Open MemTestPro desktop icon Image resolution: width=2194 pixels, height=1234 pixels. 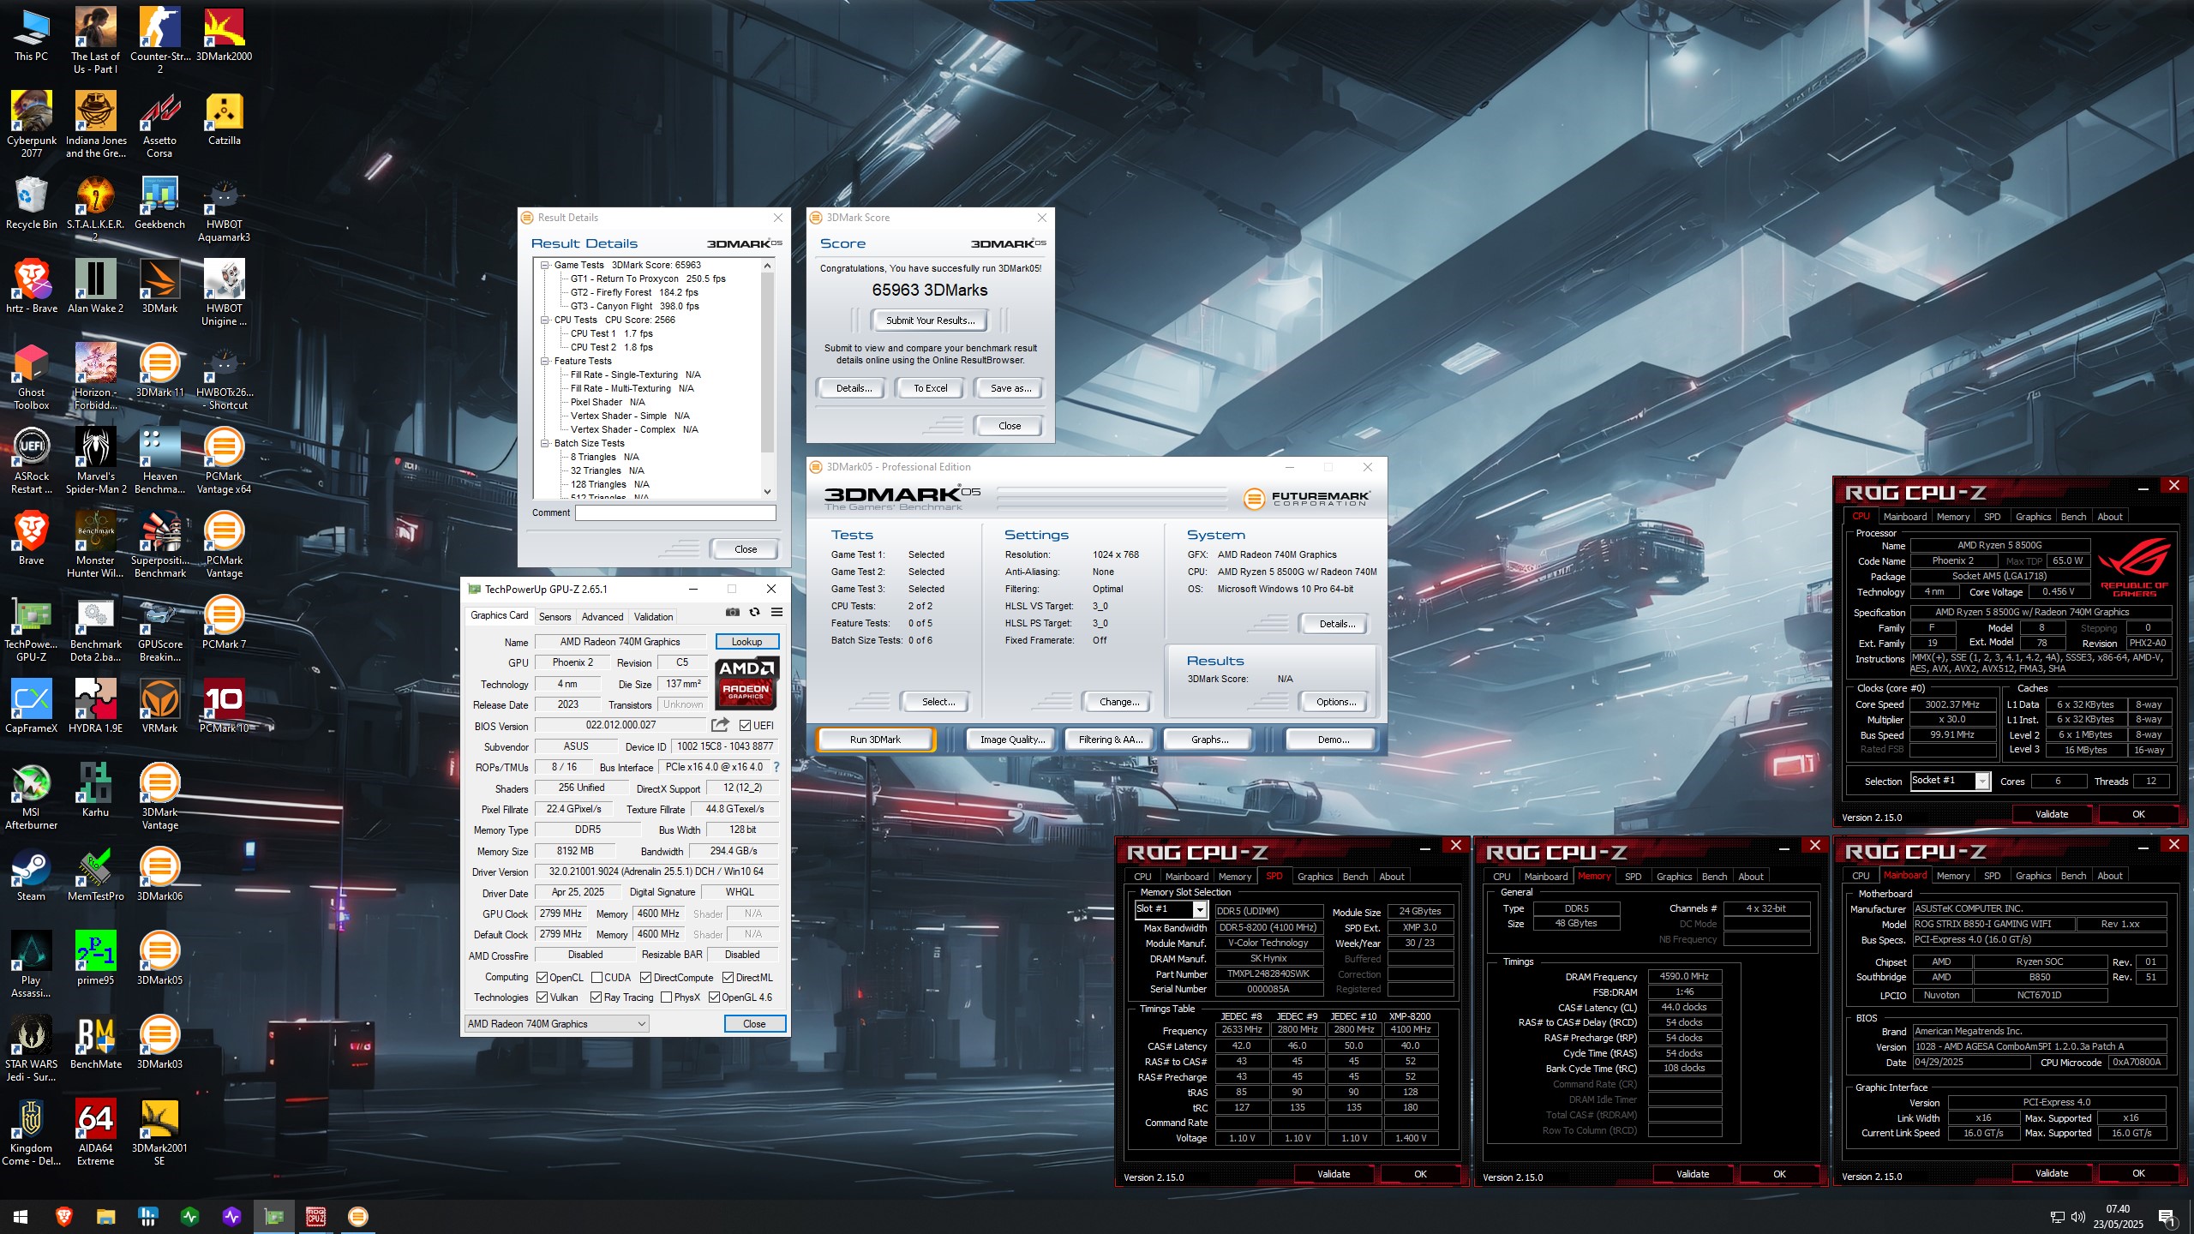click(x=95, y=874)
